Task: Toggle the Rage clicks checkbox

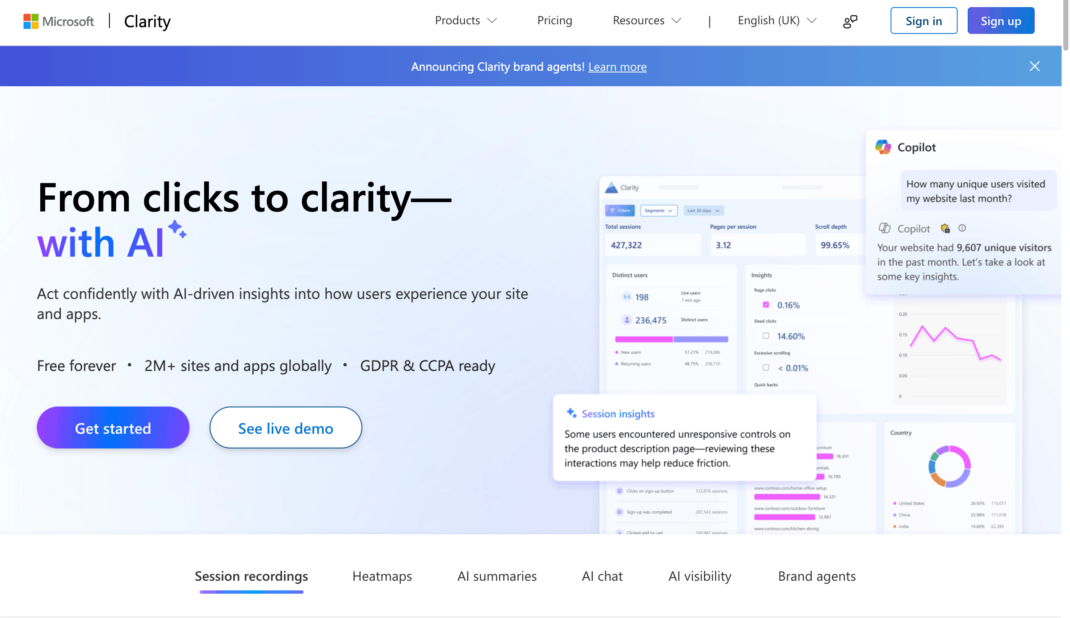Action: 766,304
